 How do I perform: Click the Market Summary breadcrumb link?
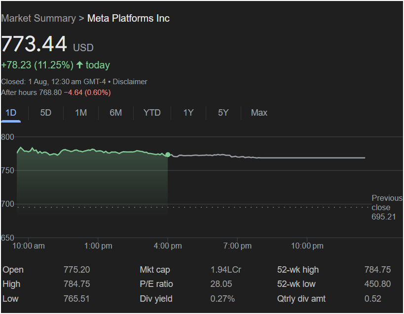coord(38,18)
